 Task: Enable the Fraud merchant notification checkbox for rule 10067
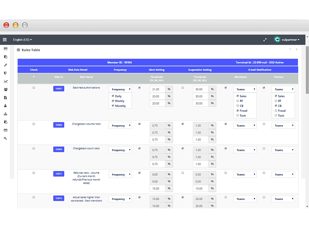[238, 110]
